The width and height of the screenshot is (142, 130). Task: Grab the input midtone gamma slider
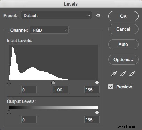click(53, 82)
